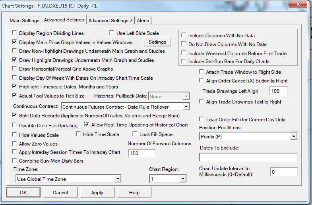Check Apply Intraday Session Times To Intraday Chart
The width and height of the screenshot is (312, 205).
[14, 152]
